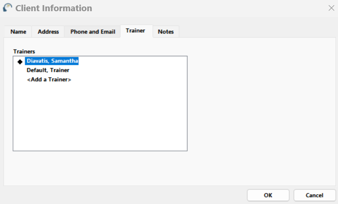The height and width of the screenshot is (204, 338).
Task: Click empty tab strip right of Notes
Action: click(256, 32)
